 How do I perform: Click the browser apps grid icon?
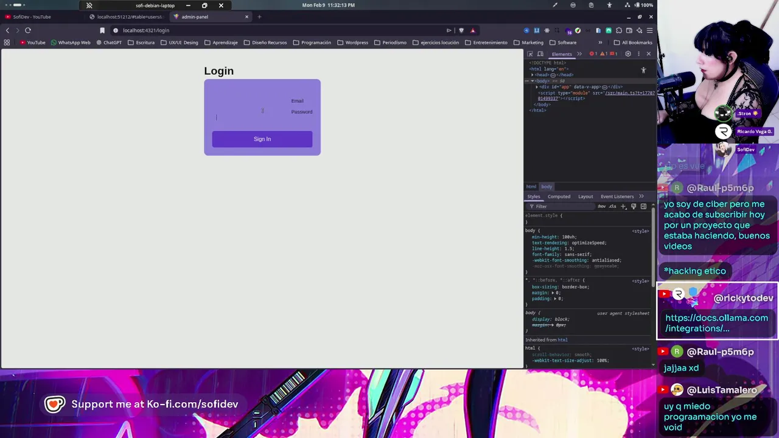click(x=7, y=43)
